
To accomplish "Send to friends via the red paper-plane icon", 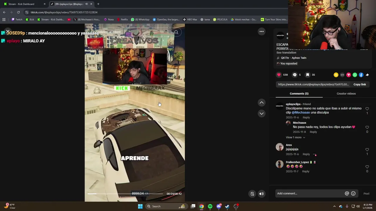I will point(349,75).
